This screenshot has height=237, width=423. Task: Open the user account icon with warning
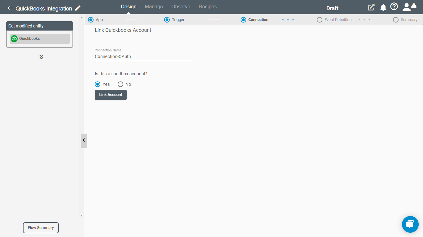[x=409, y=7]
